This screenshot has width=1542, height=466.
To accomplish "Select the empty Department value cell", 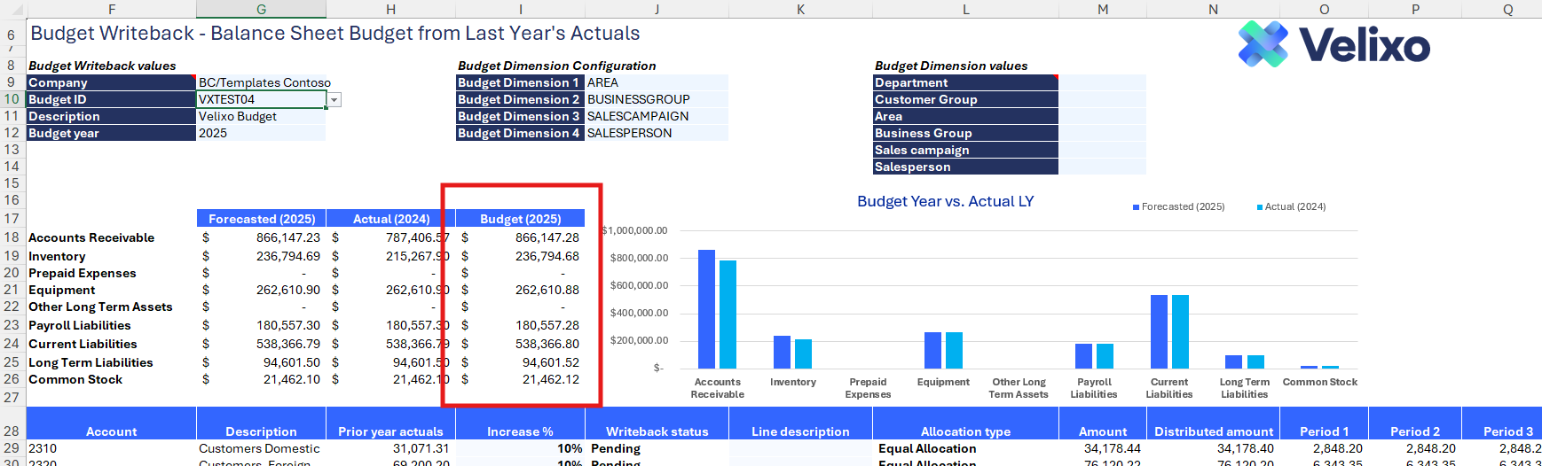I will (x=1102, y=82).
